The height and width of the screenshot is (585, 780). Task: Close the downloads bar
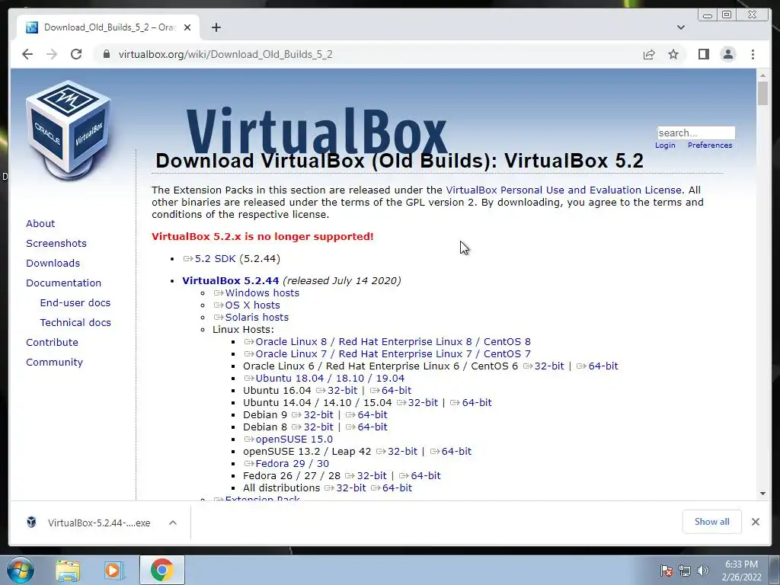pyautogui.click(x=756, y=522)
